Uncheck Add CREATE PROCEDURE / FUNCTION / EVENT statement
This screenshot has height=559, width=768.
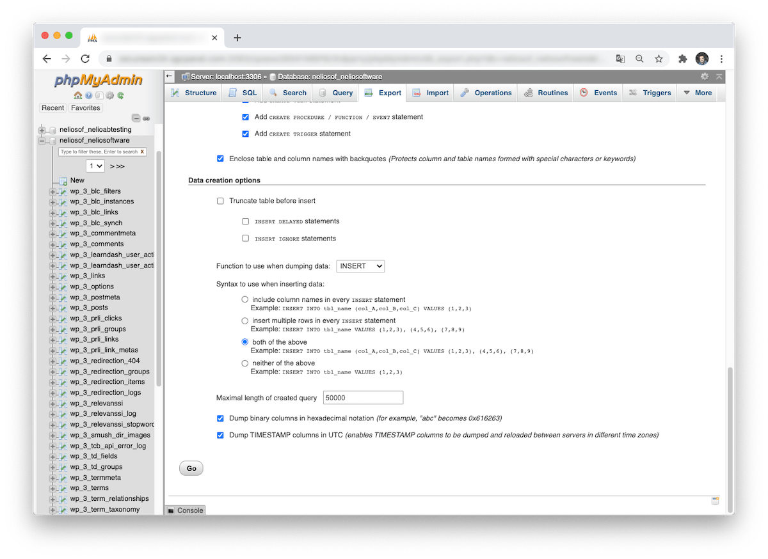point(246,117)
